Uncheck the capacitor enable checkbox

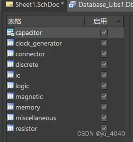pos(104,33)
